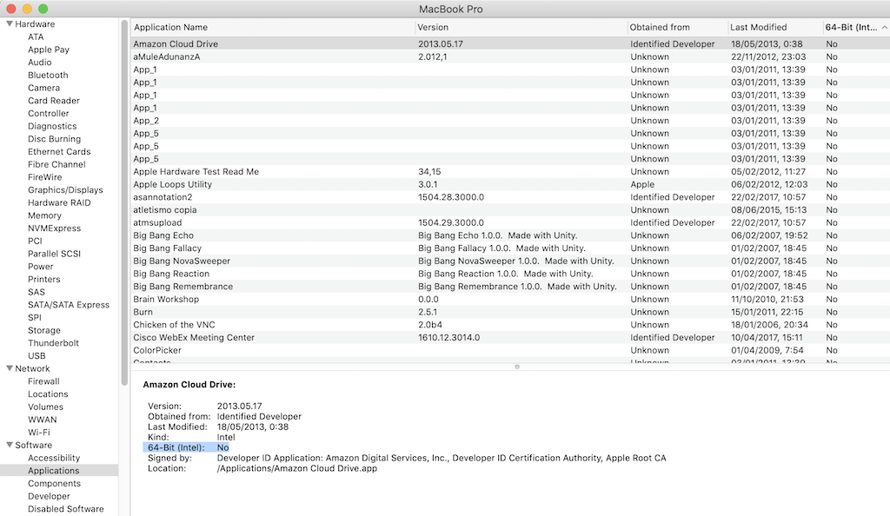This screenshot has width=890, height=516.
Task: Select Components under Software
Action: (x=54, y=483)
